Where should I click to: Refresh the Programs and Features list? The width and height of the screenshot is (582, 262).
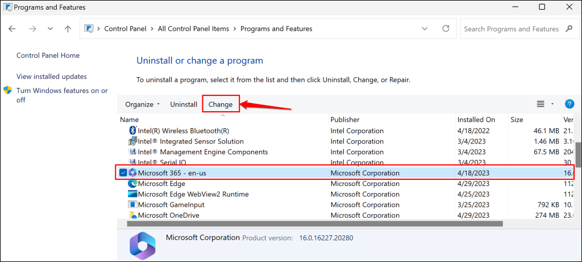pos(447,29)
